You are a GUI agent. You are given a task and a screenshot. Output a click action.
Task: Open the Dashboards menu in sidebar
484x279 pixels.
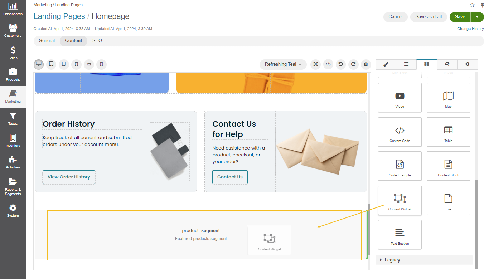(13, 10)
